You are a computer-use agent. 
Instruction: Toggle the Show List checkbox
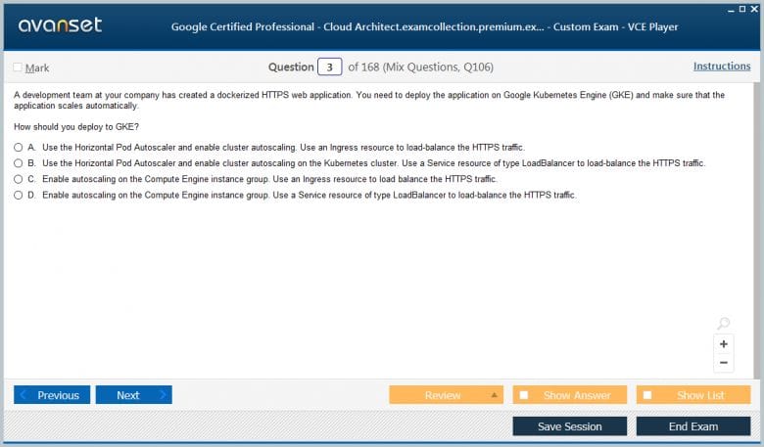647,395
